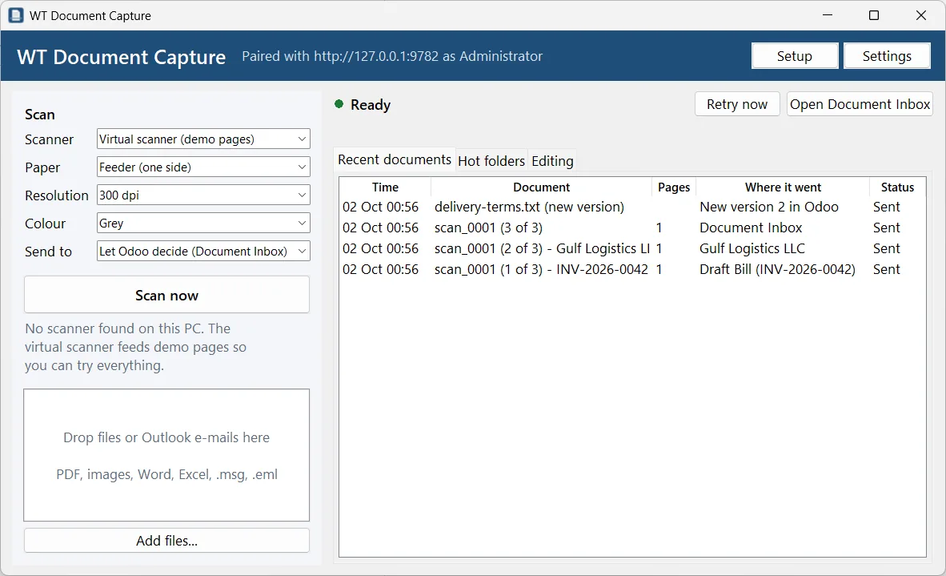Screen dimensions: 946x576
Task: Click the Add files... button
Action: pyautogui.click(x=166, y=541)
